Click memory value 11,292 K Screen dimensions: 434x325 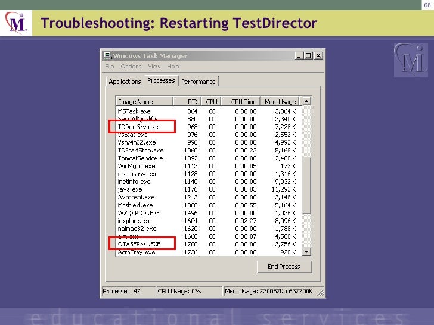[284, 189]
